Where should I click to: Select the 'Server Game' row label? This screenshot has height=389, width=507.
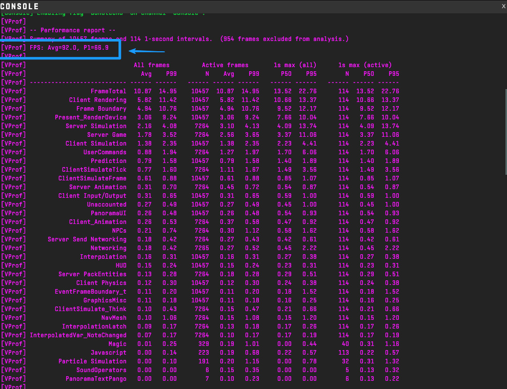pos(107,135)
